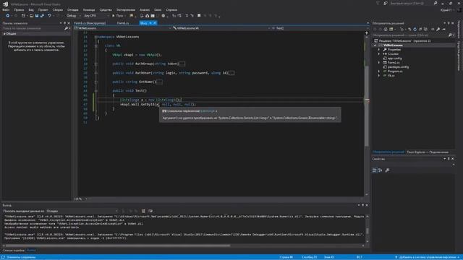Switch to the Обозреватель решений bottom tab
463x260 pixels.
pos(388,152)
